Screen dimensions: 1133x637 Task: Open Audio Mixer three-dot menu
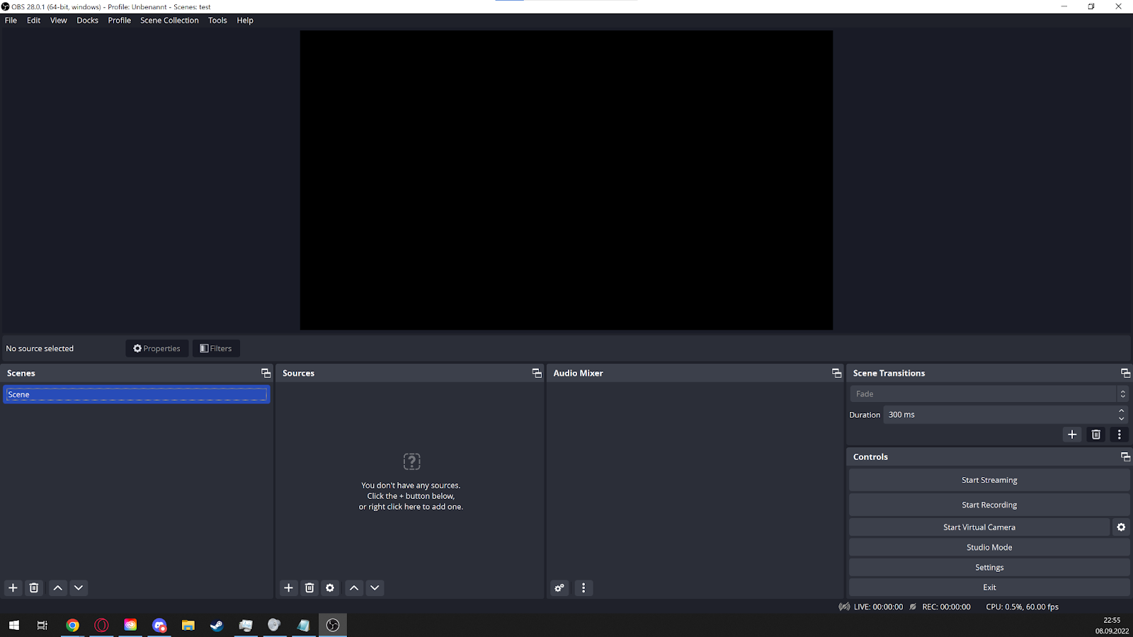point(583,587)
